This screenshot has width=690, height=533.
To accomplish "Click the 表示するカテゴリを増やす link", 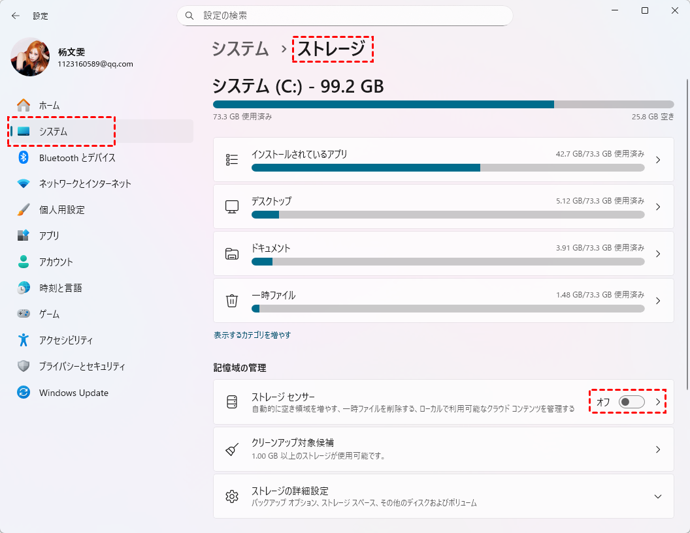I will 252,335.
